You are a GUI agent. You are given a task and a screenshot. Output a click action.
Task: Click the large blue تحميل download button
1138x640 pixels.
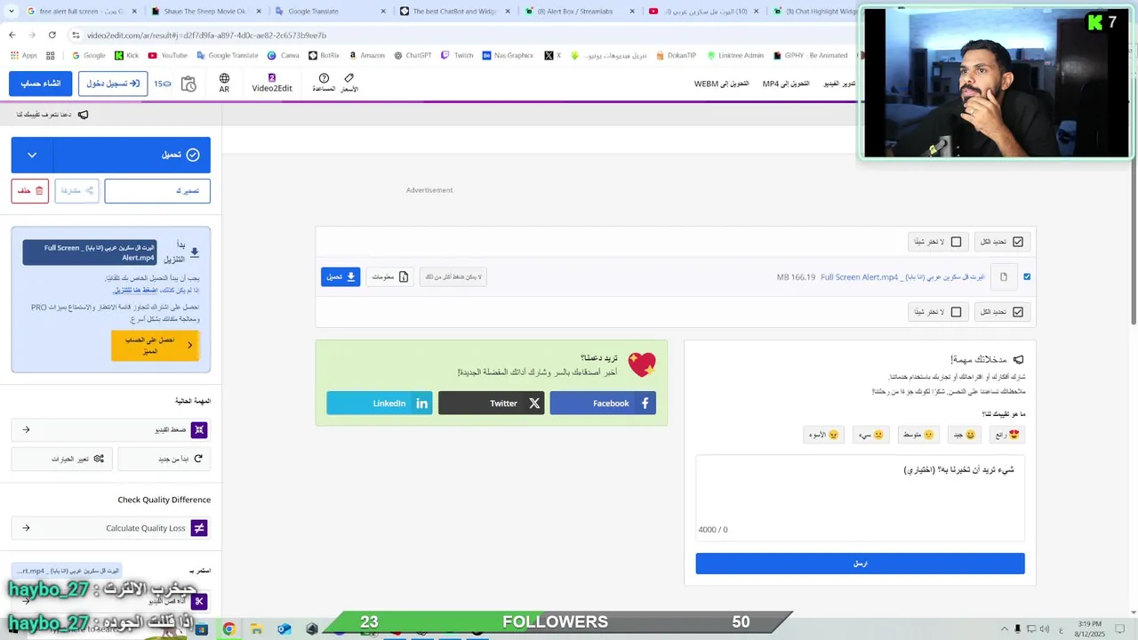tap(132, 155)
